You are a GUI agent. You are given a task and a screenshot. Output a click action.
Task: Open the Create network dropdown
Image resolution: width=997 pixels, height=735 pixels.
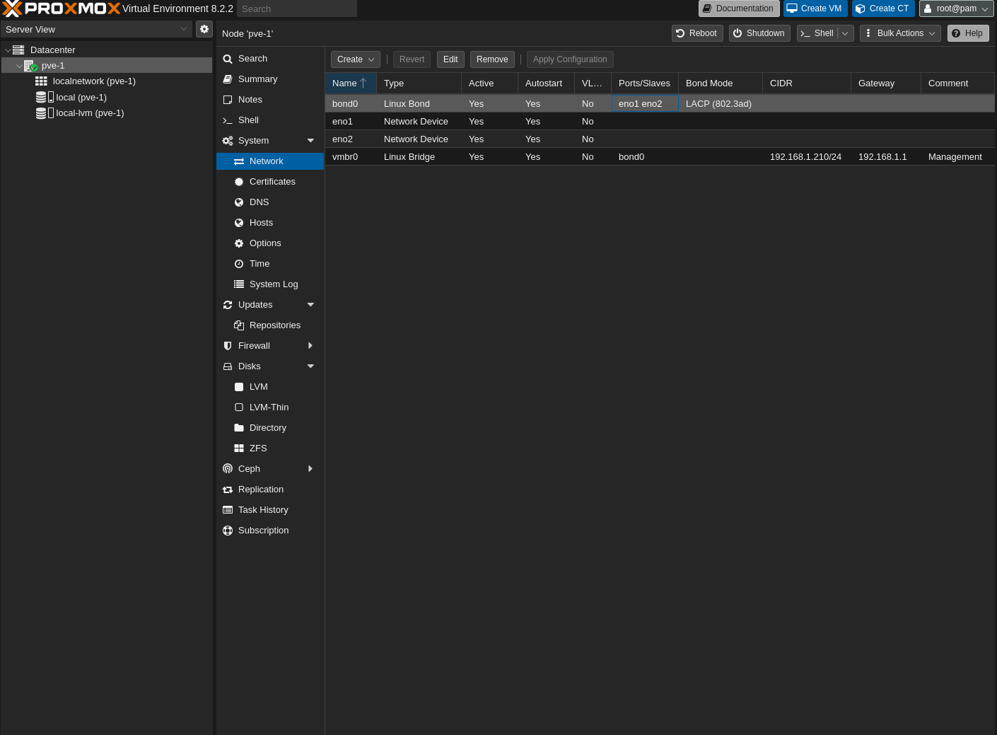[355, 59]
